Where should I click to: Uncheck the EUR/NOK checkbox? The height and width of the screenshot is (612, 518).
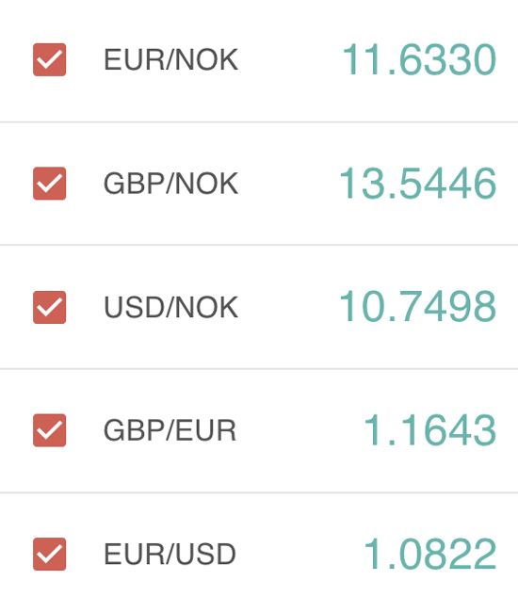click(49, 59)
